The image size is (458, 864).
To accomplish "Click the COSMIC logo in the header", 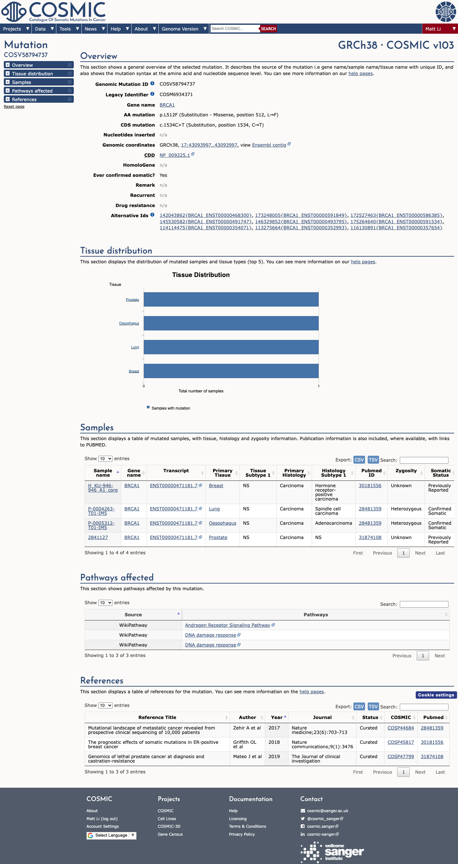I will (54, 12).
